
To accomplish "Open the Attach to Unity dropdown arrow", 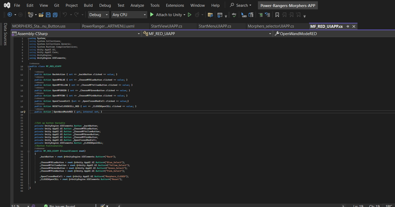I will point(184,15).
